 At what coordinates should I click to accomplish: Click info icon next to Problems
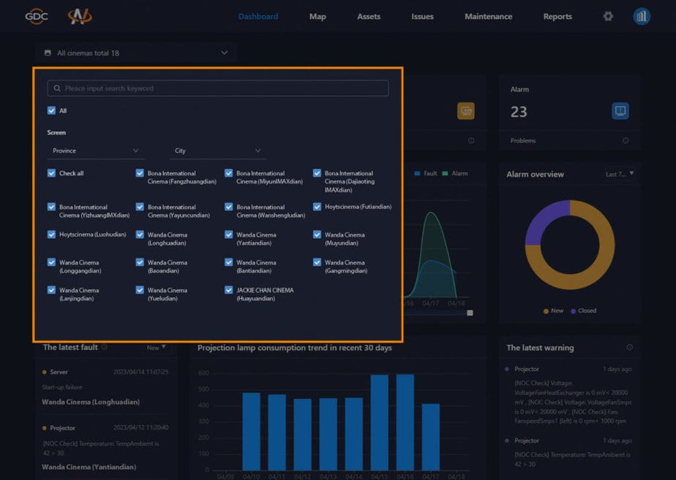click(x=625, y=141)
